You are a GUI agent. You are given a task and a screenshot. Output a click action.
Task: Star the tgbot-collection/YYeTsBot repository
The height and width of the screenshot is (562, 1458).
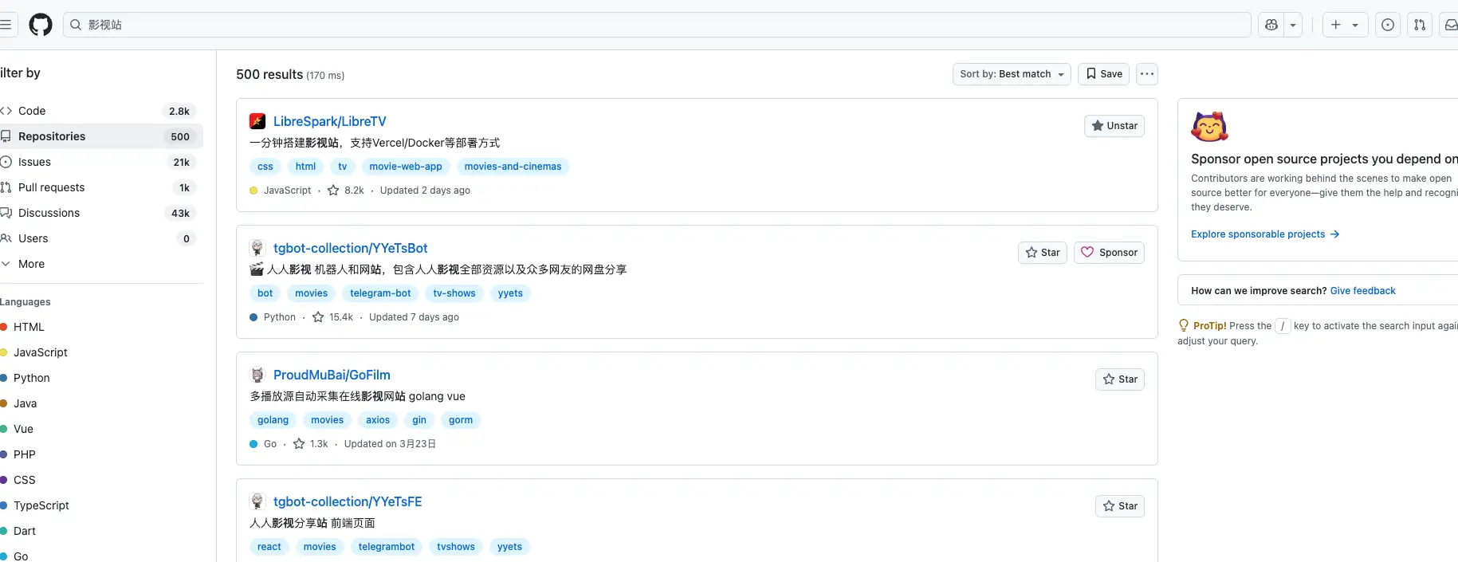(1042, 253)
